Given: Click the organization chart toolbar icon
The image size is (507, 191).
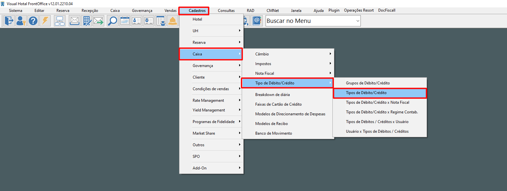Looking at the screenshot, I should pyautogui.click(x=60, y=21).
